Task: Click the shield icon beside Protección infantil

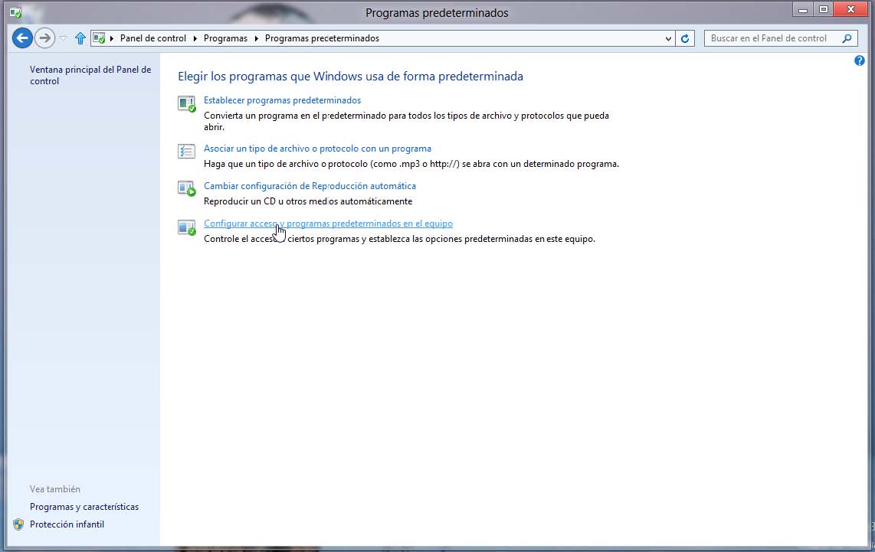Action: coord(18,524)
